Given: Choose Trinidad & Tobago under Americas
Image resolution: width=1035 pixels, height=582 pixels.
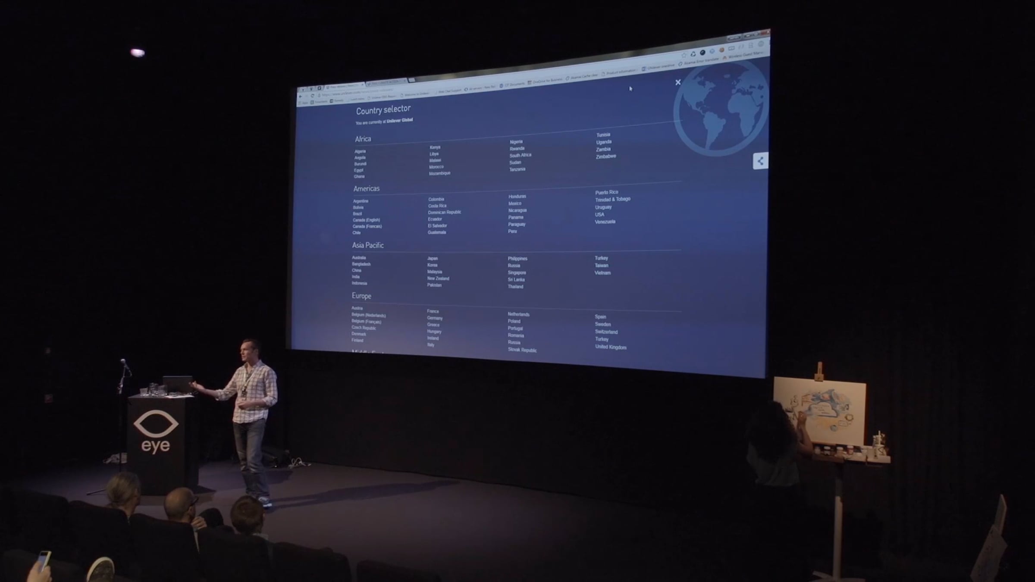Looking at the screenshot, I should tap(612, 199).
